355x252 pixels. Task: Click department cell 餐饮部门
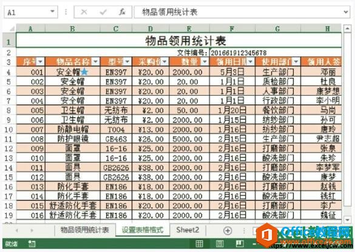pos(278,110)
